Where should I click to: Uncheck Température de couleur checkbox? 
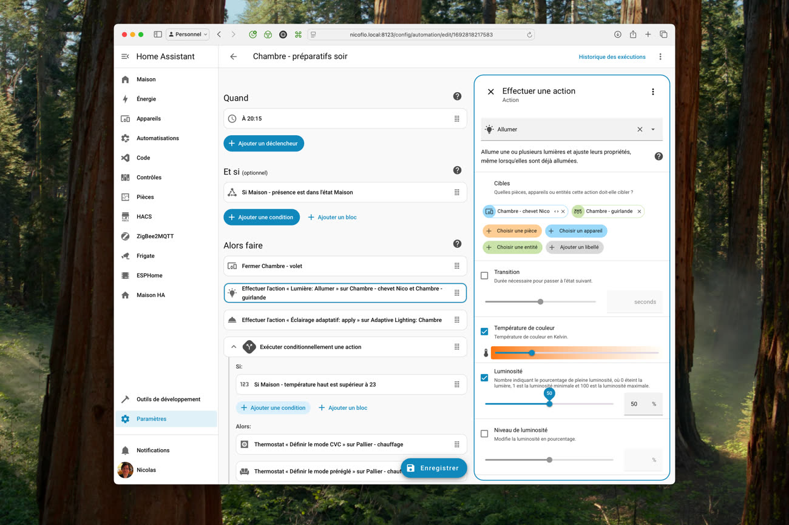pos(484,332)
